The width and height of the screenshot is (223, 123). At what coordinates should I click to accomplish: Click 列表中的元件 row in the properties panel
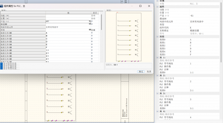[x=189, y=22]
